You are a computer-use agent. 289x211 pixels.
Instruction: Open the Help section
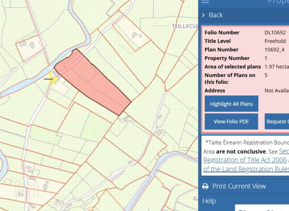(x=209, y=201)
